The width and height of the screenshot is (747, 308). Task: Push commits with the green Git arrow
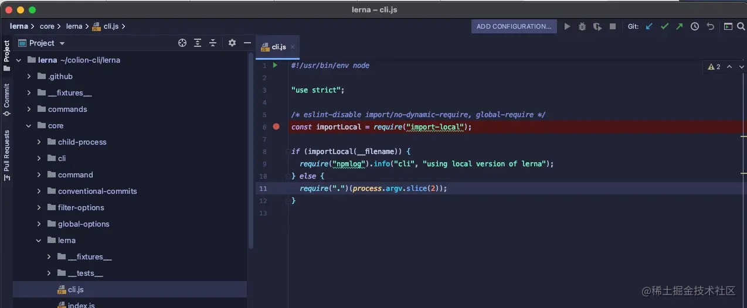679,26
